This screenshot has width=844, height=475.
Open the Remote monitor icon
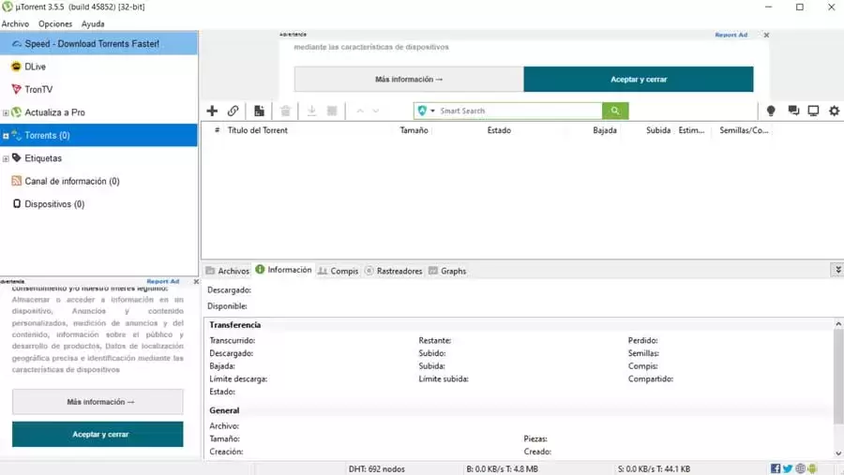point(813,111)
